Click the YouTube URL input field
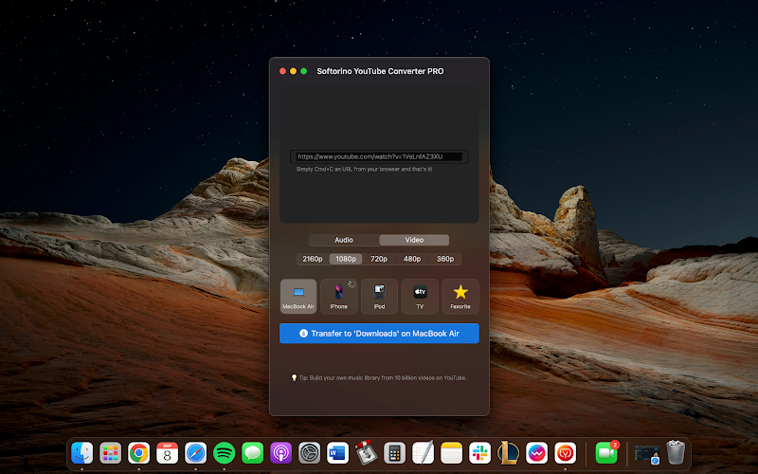The width and height of the screenshot is (758, 474). coord(379,156)
